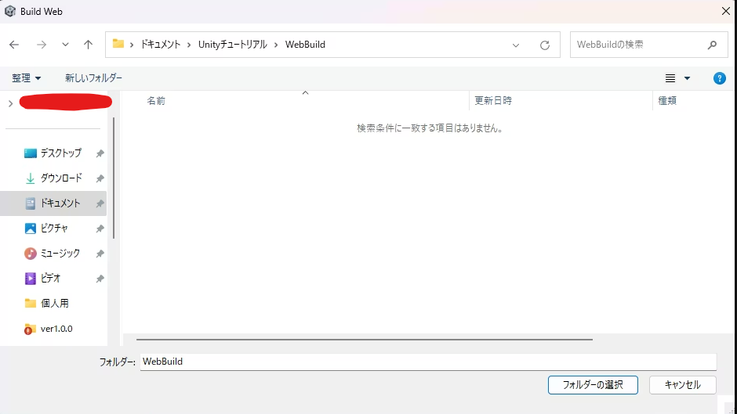Click the Unity icon in title bar
The height and width of the screenshot is (414, 737).
coord(10,11)
